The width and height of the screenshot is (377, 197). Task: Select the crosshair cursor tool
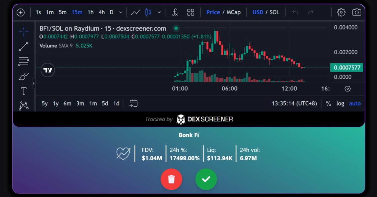point(24,32)
